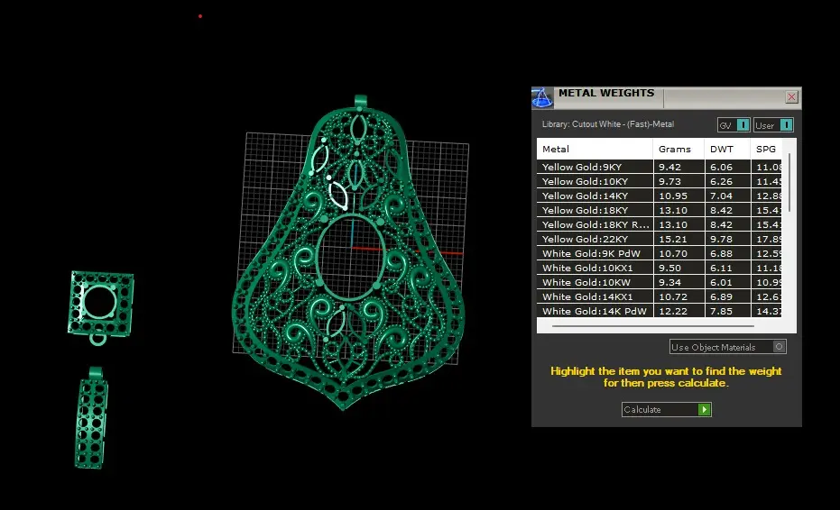This screenshot has width=840, height=510.
Task: Select the White Gold:10KX1 row
Action: (x=659, y=269)
